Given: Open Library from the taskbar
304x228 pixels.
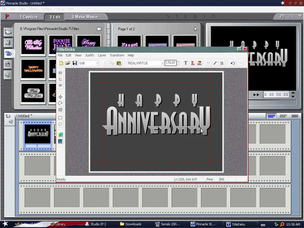Looking at the screenshot, I should click(x=58, y=224).
